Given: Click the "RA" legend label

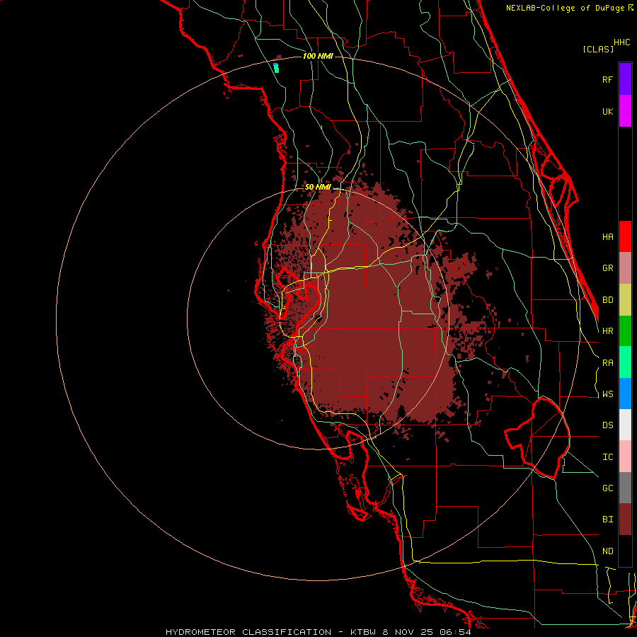Looking at the screenshot, I should click(607, 362).
